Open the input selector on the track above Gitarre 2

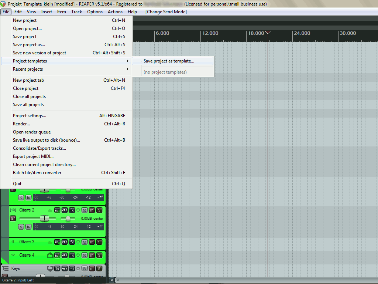pos(28,197)
